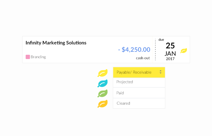Viewport: 212px width, 136px height.
Task: Click the Branding category label
Action: coord(38,57)
